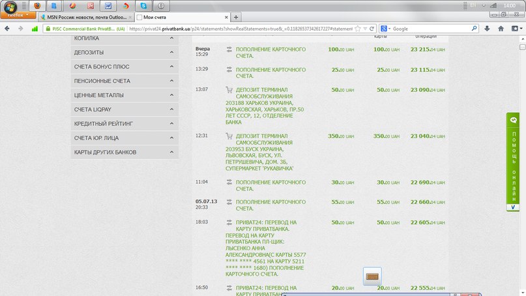Image resolution: width=526 pixels, height=296 pixels.
Task: Open the Google search engine selector
Action: point(385,29)
